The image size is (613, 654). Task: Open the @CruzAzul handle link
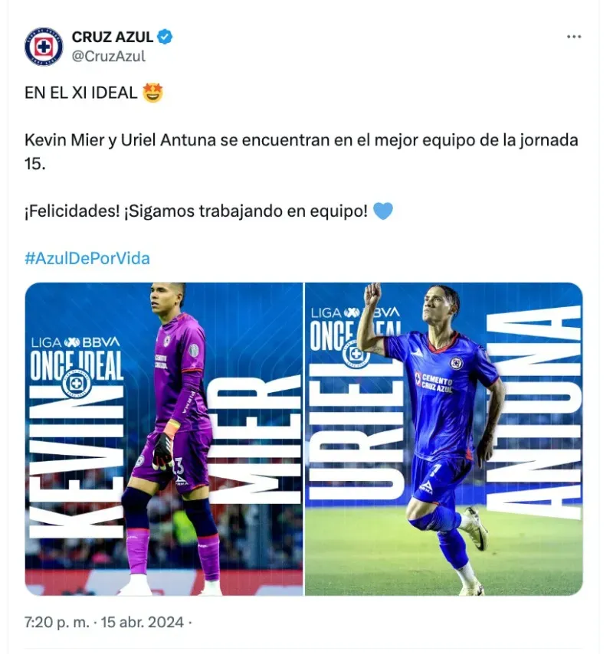pyautogui.click(x=109, y=57)
